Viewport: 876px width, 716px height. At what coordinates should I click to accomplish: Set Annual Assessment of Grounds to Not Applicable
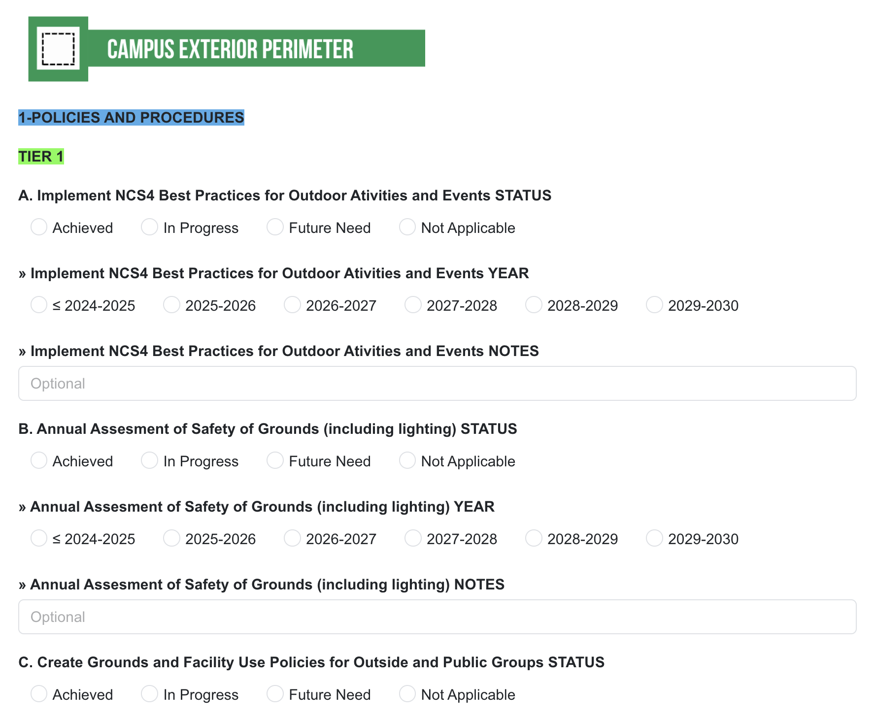(407, 460)
